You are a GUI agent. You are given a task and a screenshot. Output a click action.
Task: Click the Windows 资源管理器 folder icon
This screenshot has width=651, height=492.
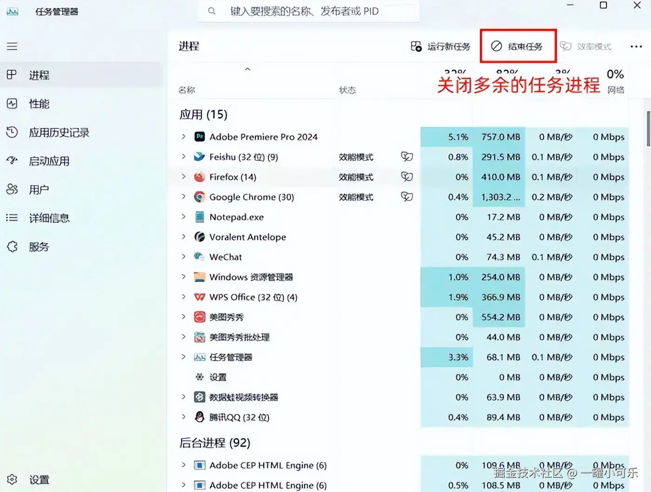click(199, 277)
